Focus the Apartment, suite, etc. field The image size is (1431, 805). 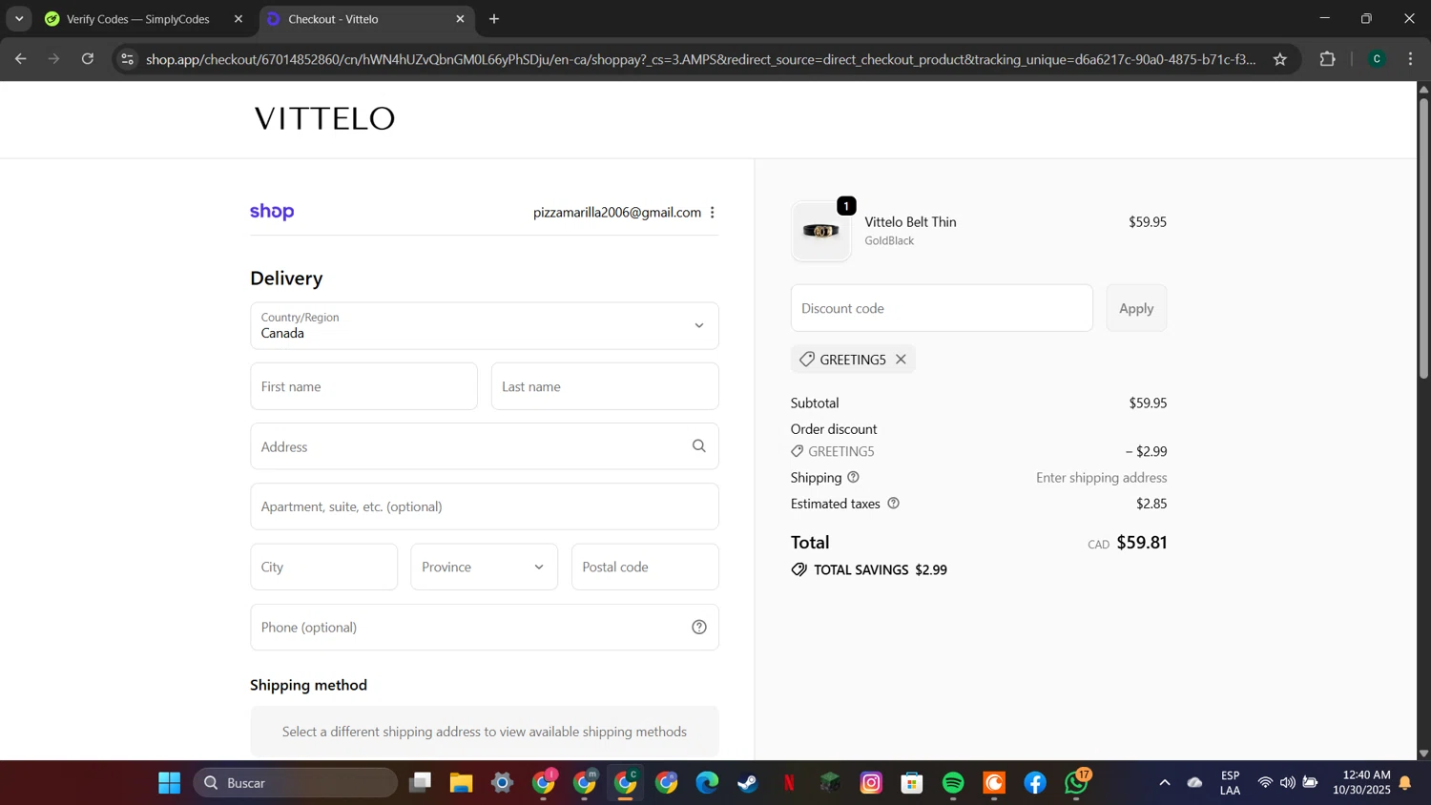(485, 506)
